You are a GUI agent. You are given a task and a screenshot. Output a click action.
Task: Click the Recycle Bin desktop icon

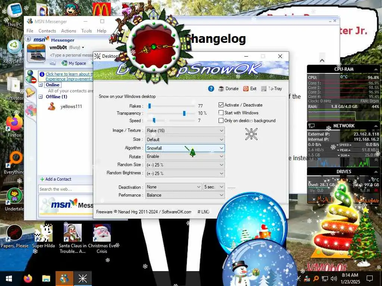[14, 52]
